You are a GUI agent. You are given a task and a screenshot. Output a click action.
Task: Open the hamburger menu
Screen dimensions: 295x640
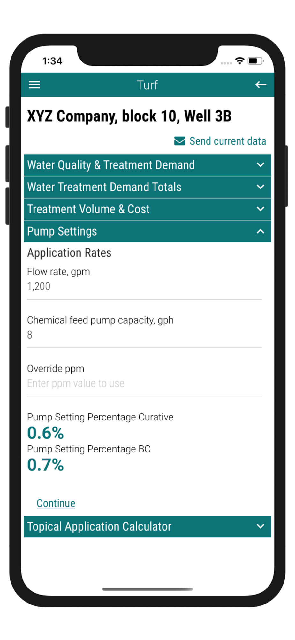click(34, 85)
